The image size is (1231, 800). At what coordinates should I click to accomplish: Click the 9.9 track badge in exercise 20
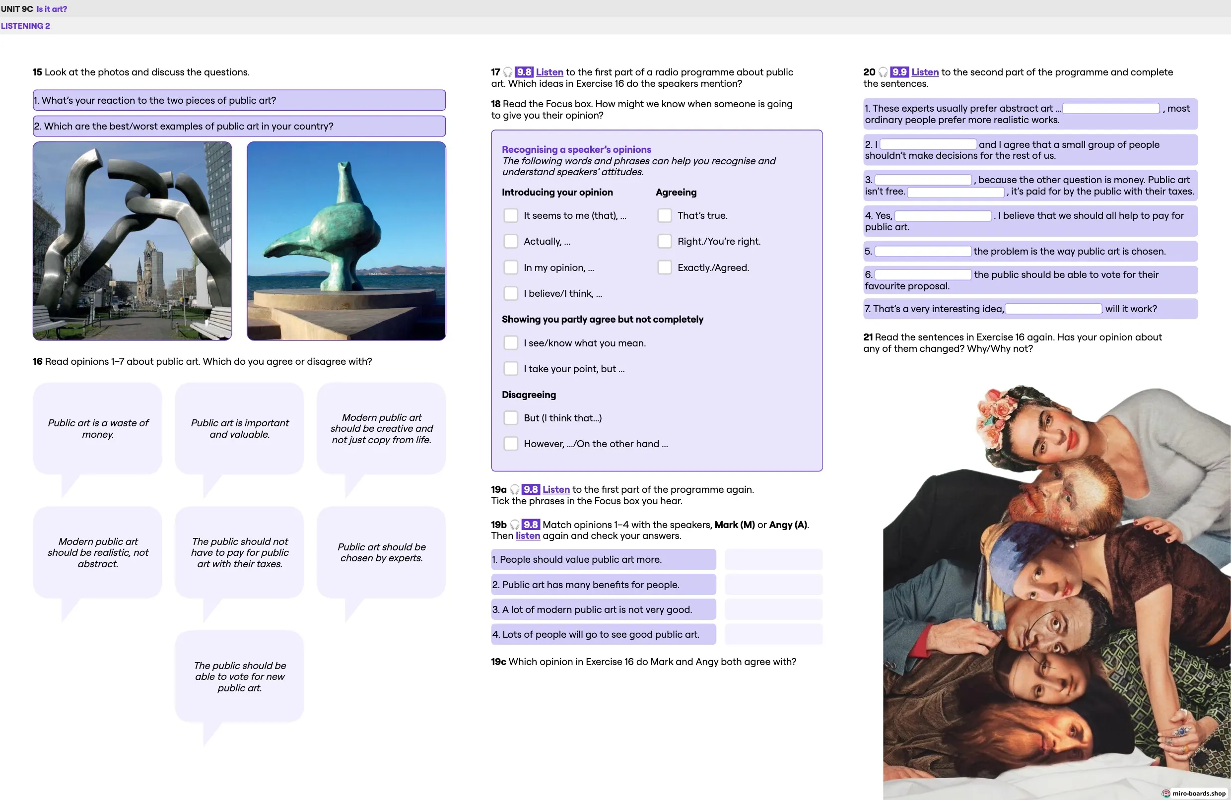pyautogui.click(x=899, y=72)
